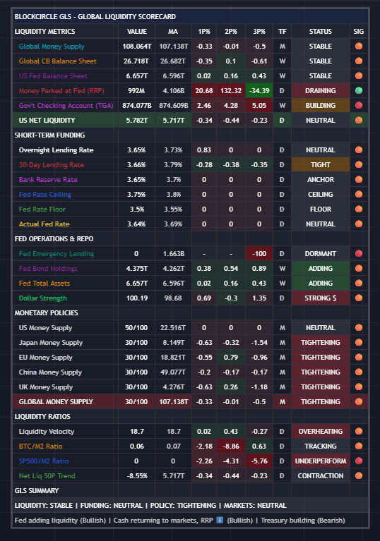
Task: Click the UNDERPERFORM status cell
Action: [x=320, y=461]
